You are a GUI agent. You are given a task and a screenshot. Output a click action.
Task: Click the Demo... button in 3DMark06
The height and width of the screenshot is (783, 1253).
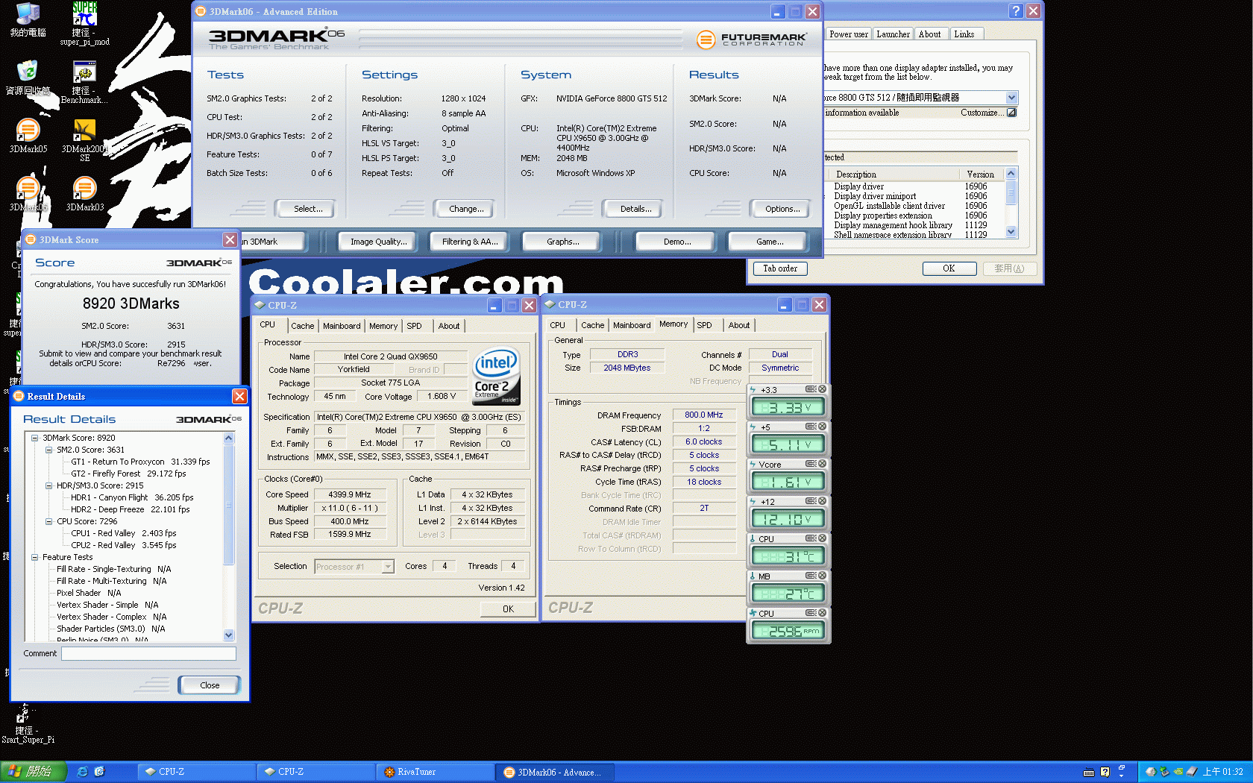click(676, 242)
